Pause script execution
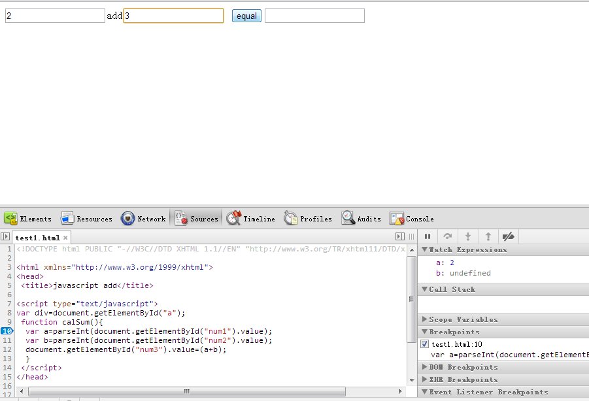The height and width of the screenshot is (401, 589). pyautogui.click(x=428, y=236)
